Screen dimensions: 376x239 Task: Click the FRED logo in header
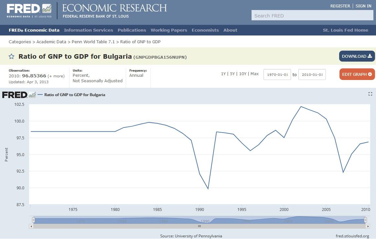click(x=29, y=10)
